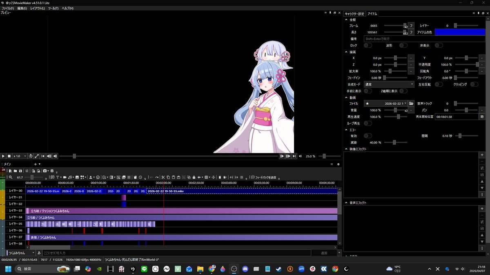
Task: Switch to the キャラクター設定 tab
Action: [x=354, y=13]
